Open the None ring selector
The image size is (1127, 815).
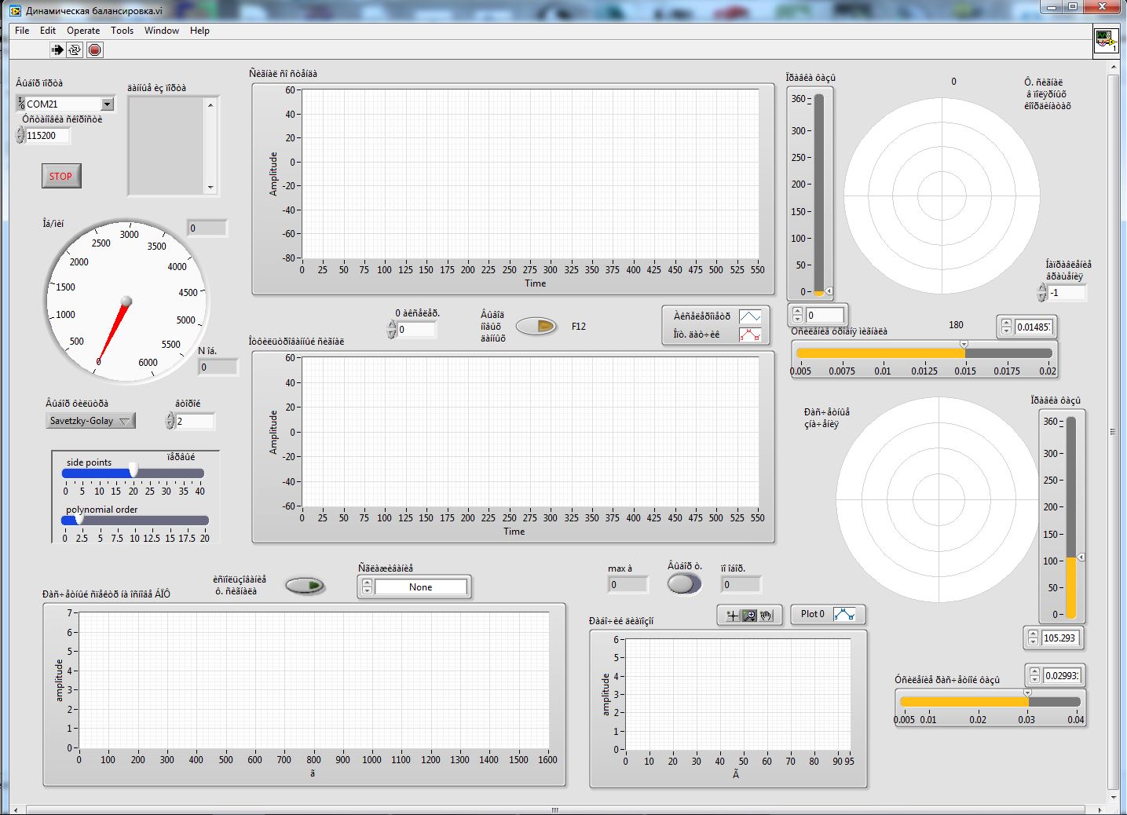[420, 587]
